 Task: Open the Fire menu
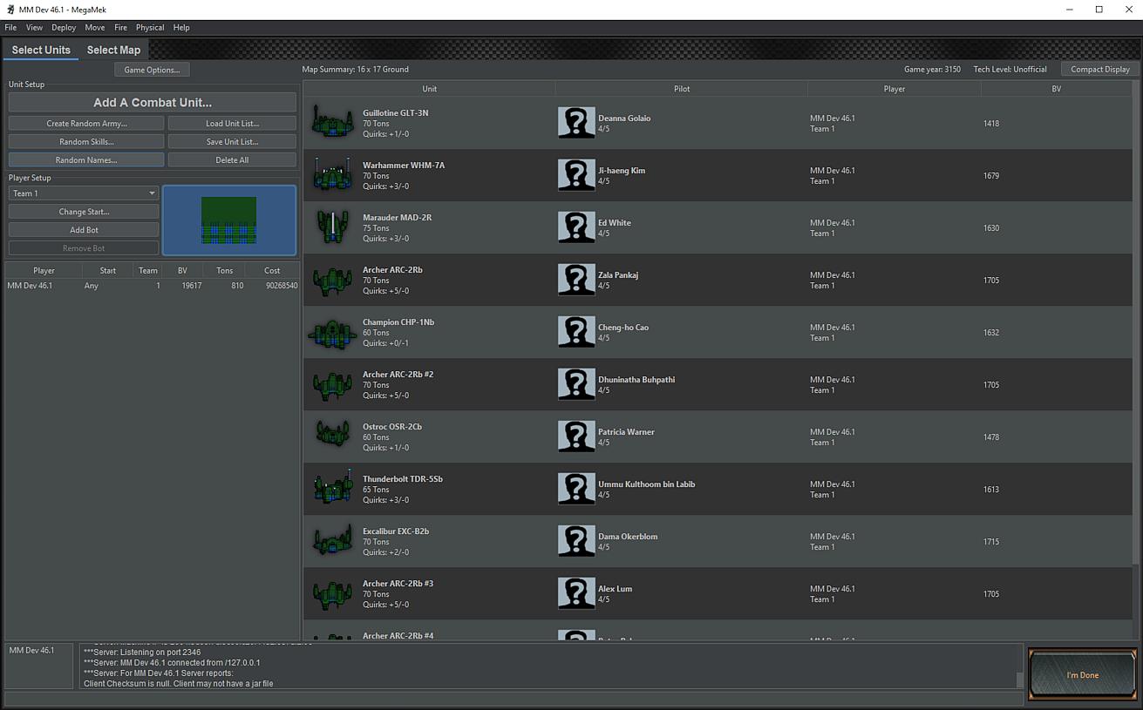120,28
